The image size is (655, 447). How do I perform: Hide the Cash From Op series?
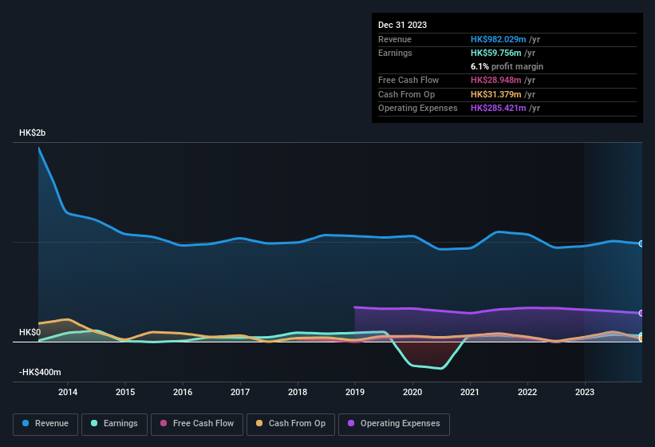[x=290, y=423]
